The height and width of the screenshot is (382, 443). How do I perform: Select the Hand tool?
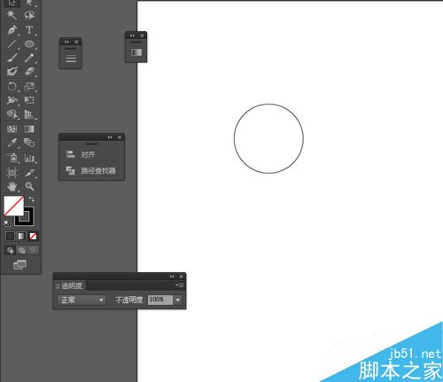[x=12, y=186]
